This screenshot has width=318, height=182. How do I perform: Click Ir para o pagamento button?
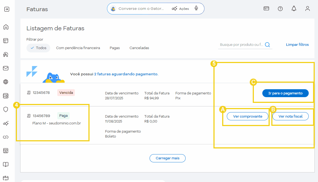[x=285, y=93]
